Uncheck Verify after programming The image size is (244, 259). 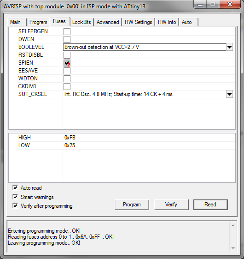(x=15, y=205)
